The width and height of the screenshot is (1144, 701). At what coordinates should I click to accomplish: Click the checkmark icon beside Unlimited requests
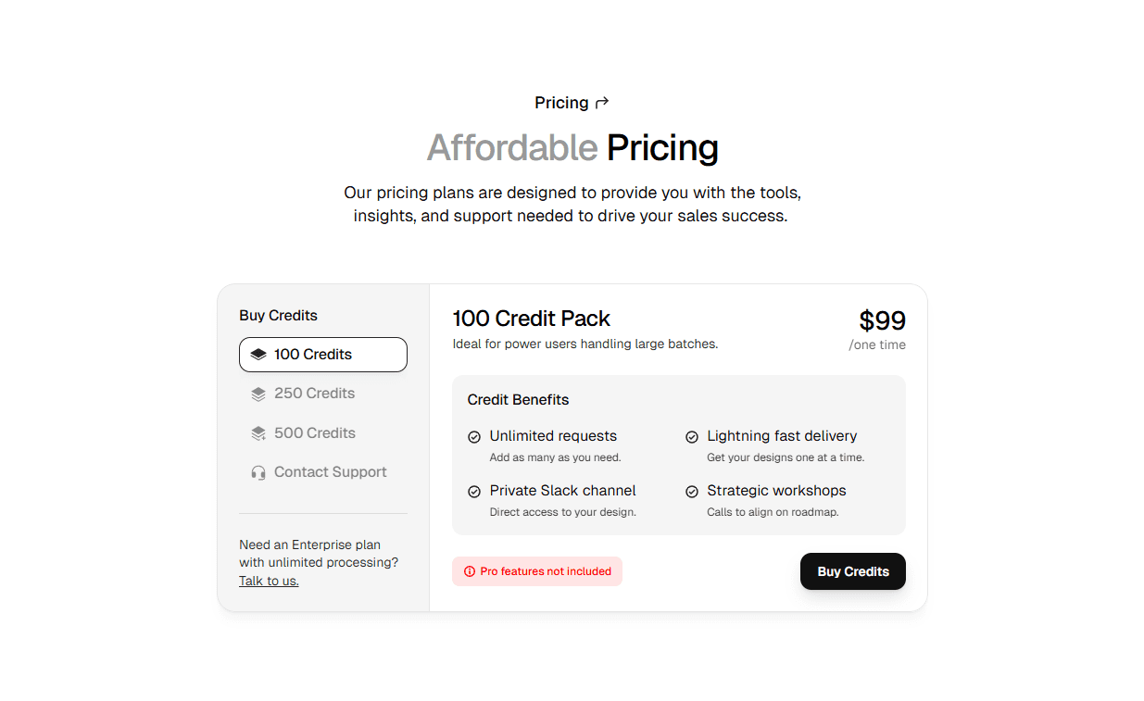click(473, 436)
